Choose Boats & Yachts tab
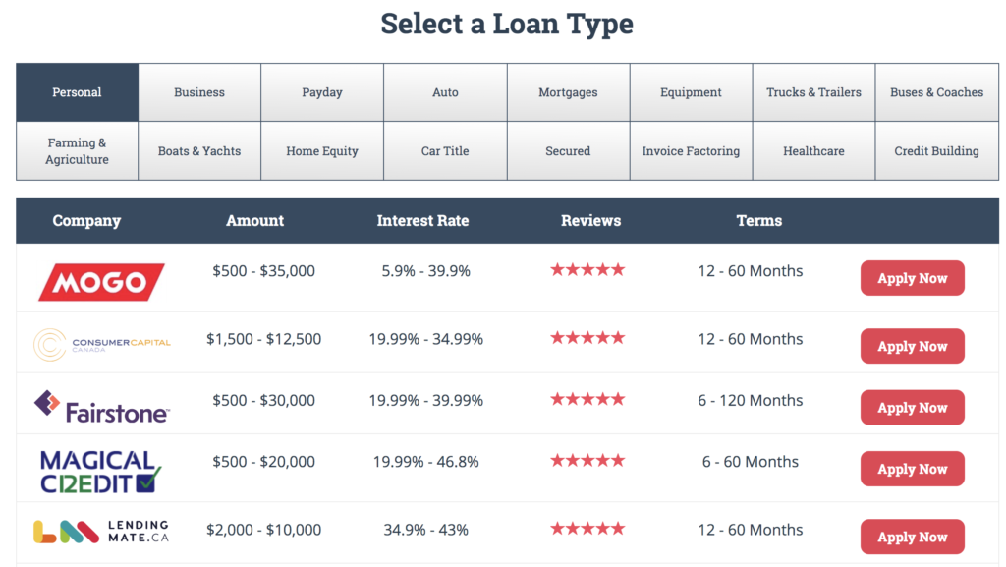Screen dimensions: 1006x567 tap(199, 151)
